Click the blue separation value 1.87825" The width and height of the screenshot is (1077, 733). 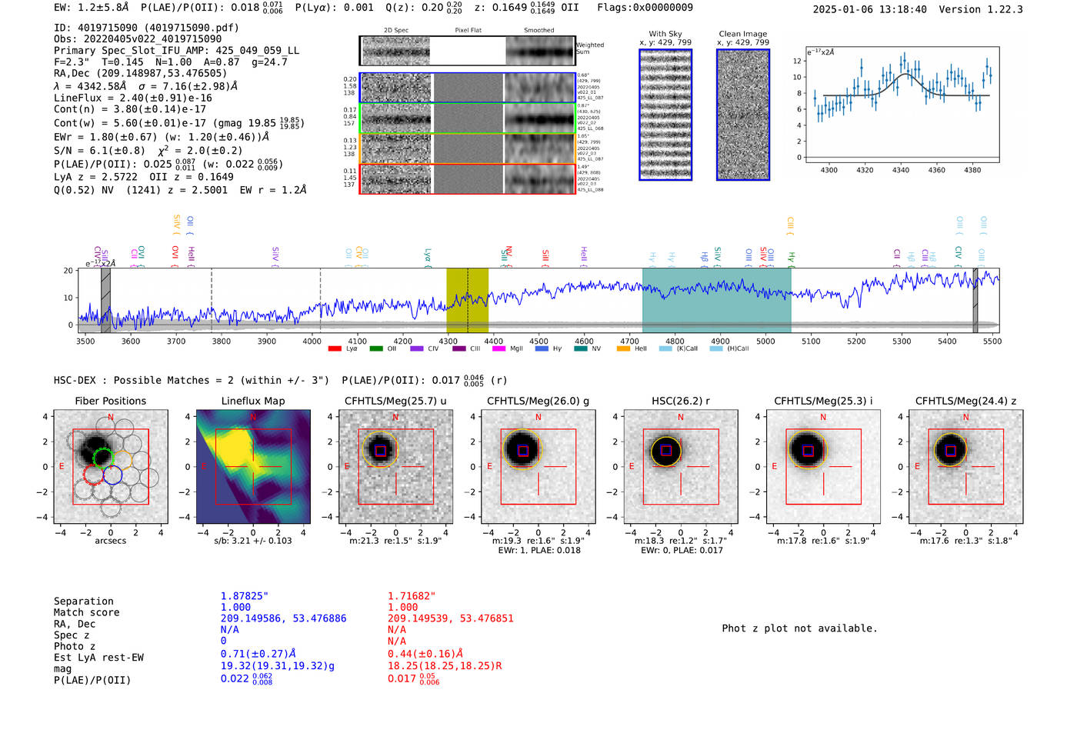click(245, 596)
